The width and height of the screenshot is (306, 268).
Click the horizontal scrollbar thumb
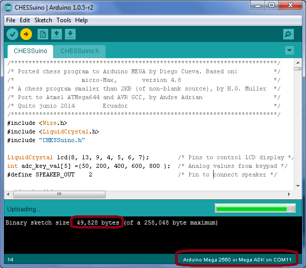click(59, 194)
